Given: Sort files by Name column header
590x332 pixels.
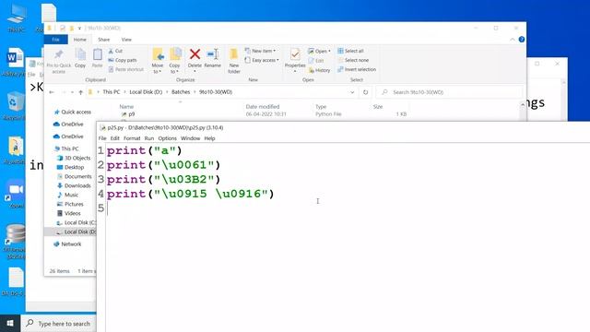Looking at the screenshot, I should (x=127, y=107).
